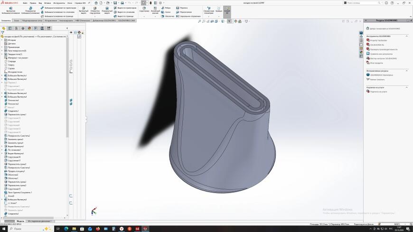This screenshot has height=232, width=413.
Task: Click the feature tree vertical scrollbar
Action: click(x=67, y=87)
